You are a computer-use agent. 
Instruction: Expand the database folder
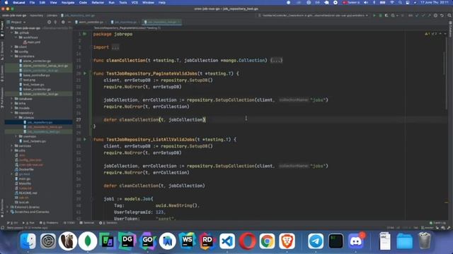(x=13, y=99)
